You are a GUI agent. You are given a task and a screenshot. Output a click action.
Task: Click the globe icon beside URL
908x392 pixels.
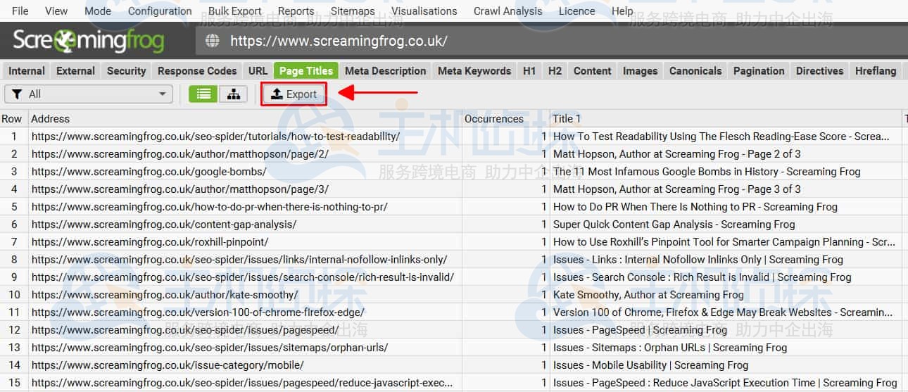coord(213,41)
